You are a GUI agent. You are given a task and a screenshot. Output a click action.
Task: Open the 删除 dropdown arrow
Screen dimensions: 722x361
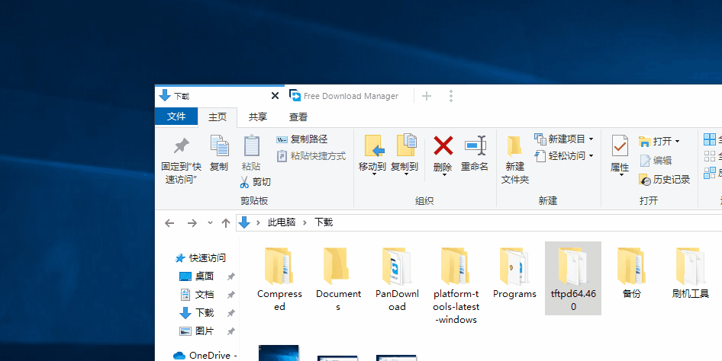444,175
